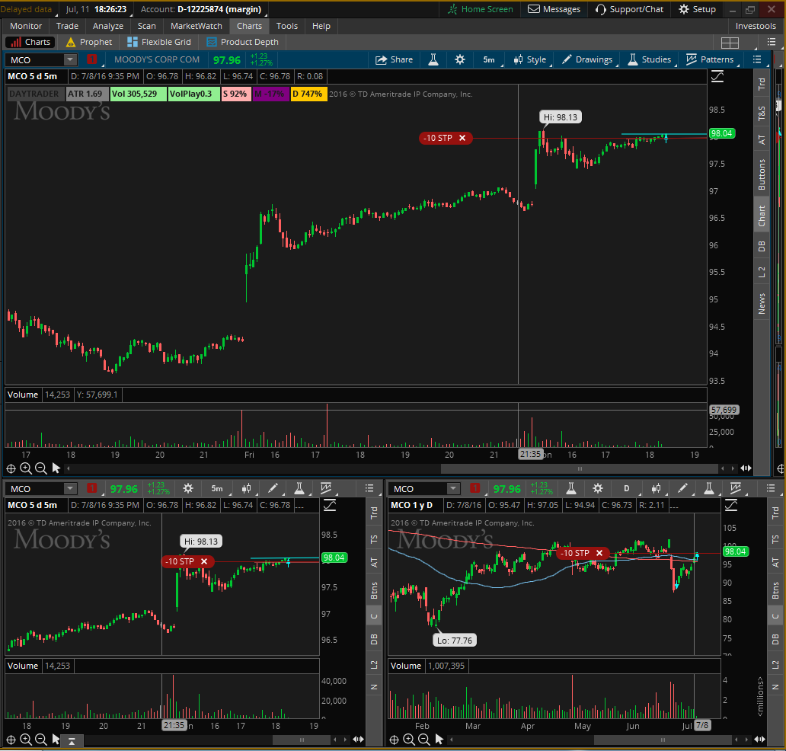Zoom in on the main chart
Screen dimensions: 786x751
coord(26,468)
